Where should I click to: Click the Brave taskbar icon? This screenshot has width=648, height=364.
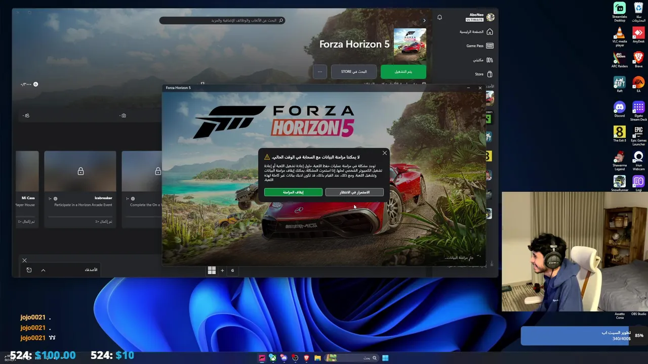[x=306, y=358]
